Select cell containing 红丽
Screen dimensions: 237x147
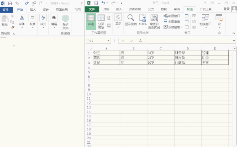106,62
